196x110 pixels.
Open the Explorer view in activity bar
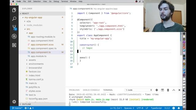14,10
